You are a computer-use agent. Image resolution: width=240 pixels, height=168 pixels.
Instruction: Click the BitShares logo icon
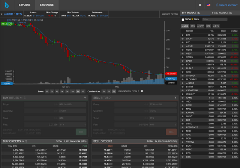point(6,5)
